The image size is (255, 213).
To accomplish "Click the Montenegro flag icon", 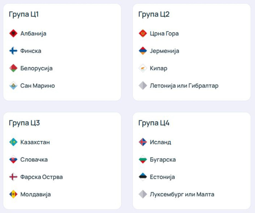I will [x=143, y=34].
